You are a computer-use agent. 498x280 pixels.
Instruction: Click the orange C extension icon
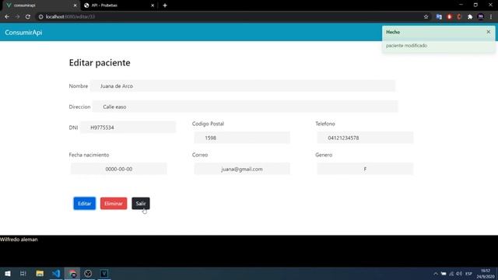coord(459,16)
